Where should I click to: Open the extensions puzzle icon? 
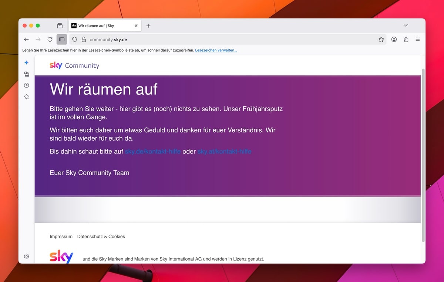tap(406, 39)
